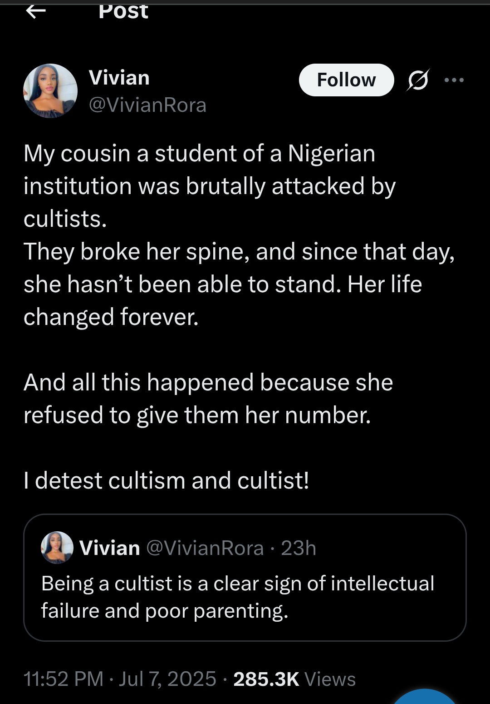Tap the back arrow
490x704 pixels.
tap(36, 11)
